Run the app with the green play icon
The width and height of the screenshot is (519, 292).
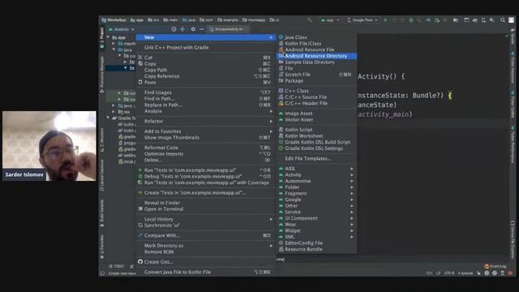[386, 20]
